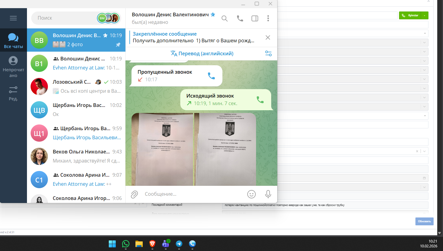443x251 pixels.
Task: Open the three-dot chat options menu
Action: [268, 18]
